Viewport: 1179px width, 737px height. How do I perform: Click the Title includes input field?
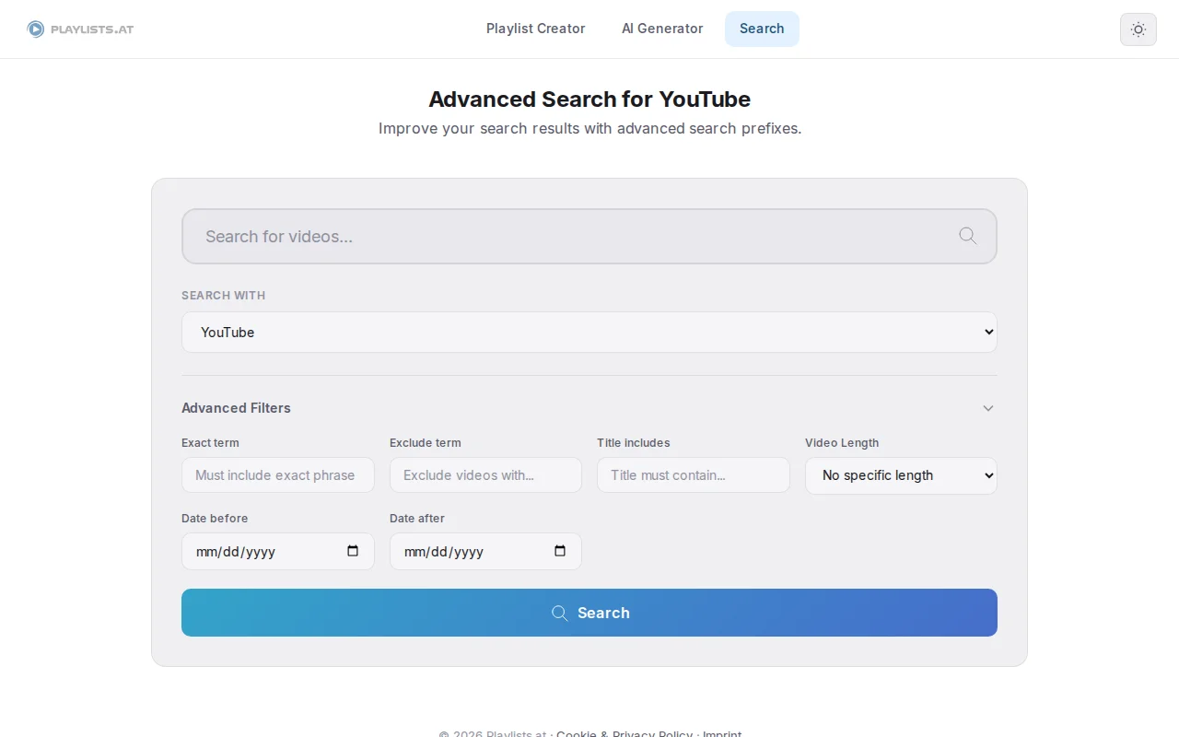click(694, 475)
